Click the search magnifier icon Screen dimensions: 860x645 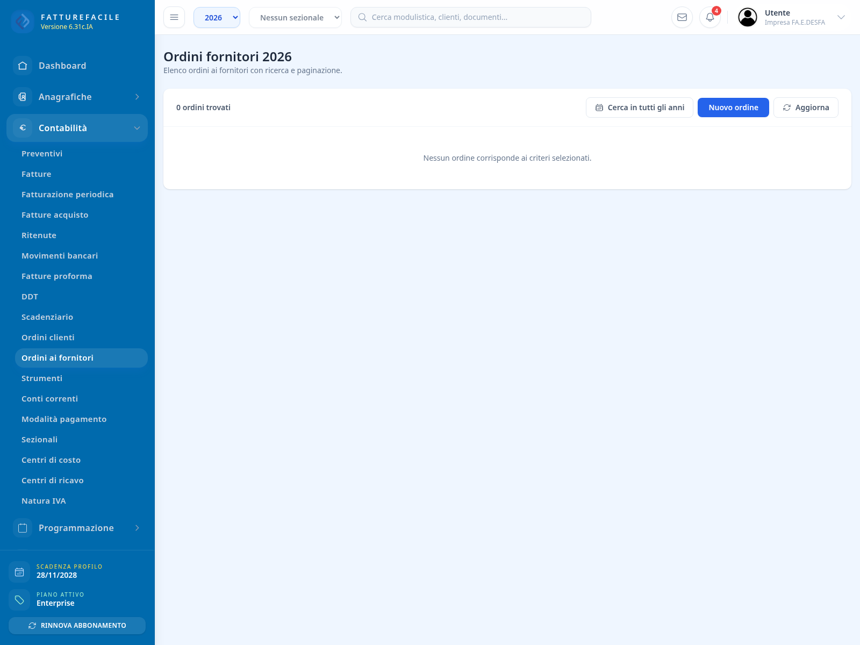(362, 17)
